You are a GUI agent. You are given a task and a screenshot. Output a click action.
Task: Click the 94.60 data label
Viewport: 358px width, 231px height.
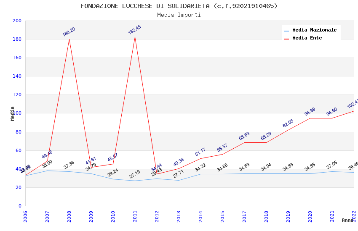(x=332, y=112)
